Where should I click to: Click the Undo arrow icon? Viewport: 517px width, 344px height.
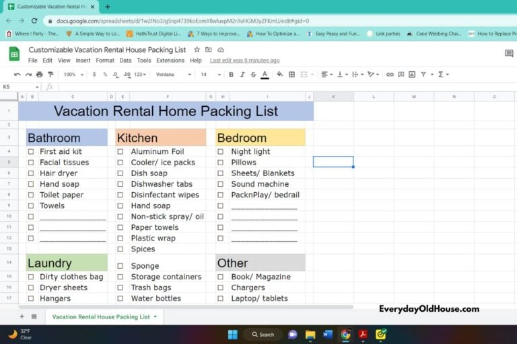17,75
